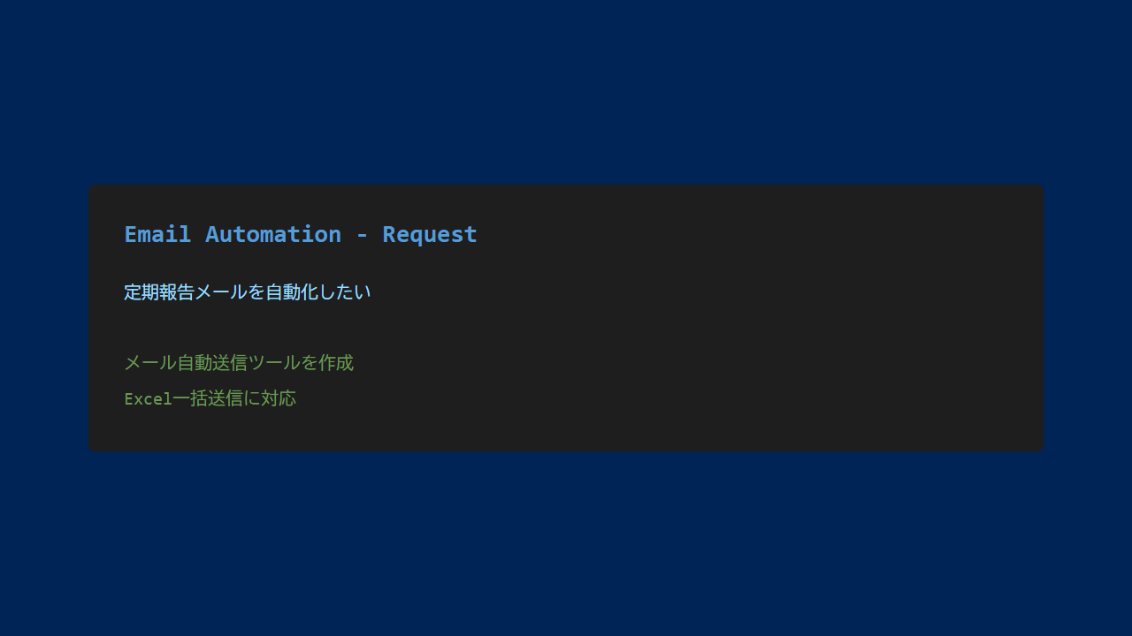
Task: Click the "Email Automation - Request" heading
Action: pyautogui.click(x=301, y=234)
